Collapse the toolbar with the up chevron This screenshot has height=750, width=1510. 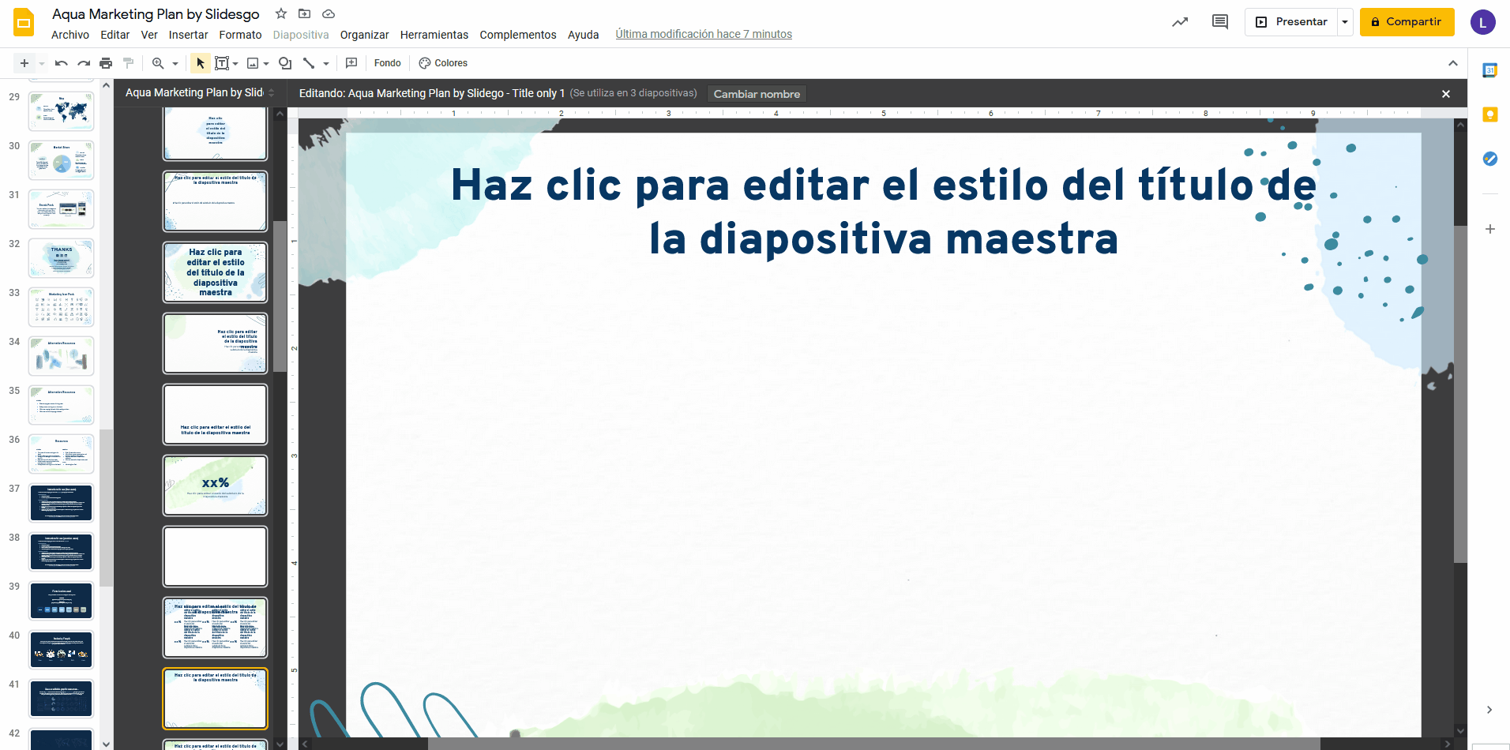[1453, 63]
